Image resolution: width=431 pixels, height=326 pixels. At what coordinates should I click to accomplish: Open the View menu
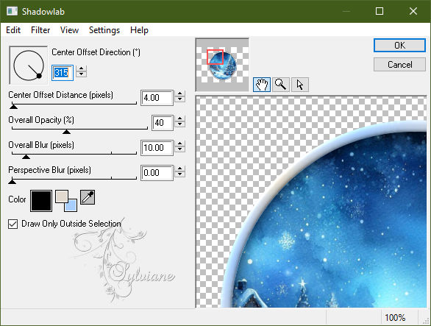(x=69, y=30)
